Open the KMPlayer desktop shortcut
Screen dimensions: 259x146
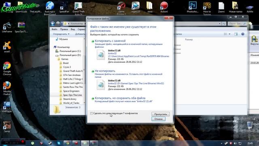pyautogui.click(x=7, y=107)
